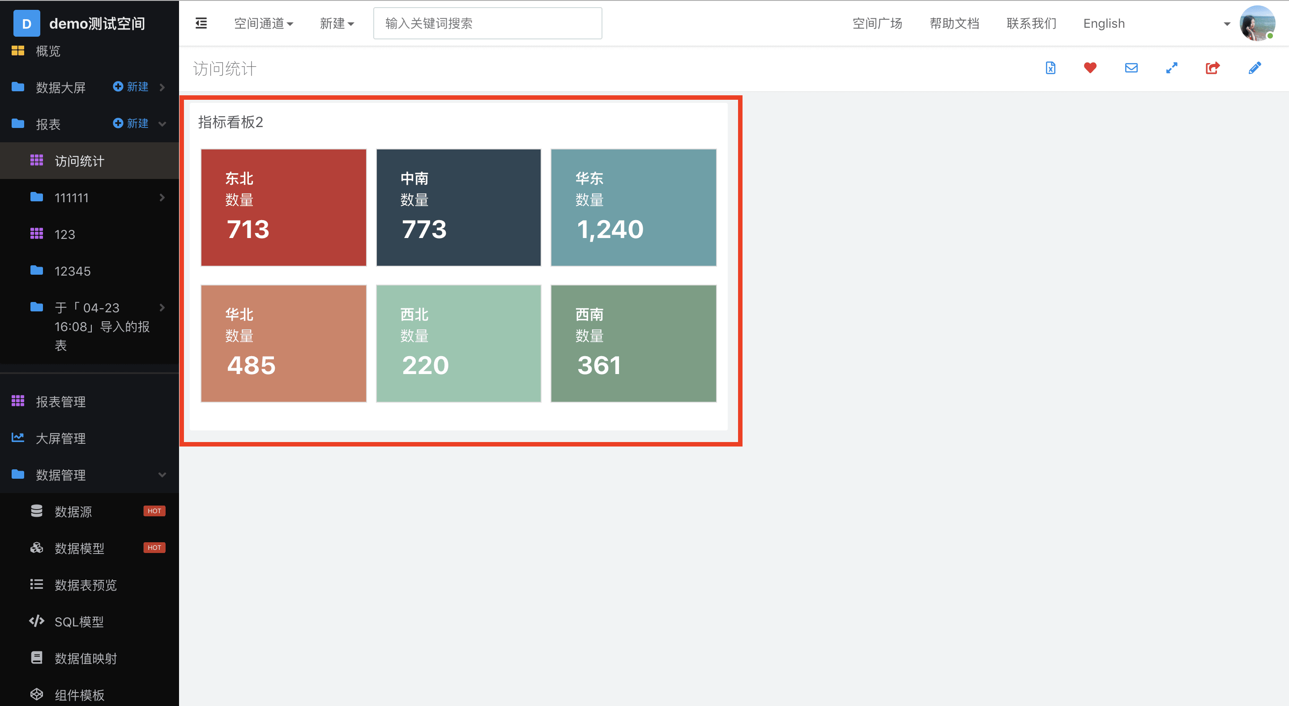Click the plus 新建 next to 数据大屏
The height and width of the screenshot is (706, 1289).
point(131,86)
